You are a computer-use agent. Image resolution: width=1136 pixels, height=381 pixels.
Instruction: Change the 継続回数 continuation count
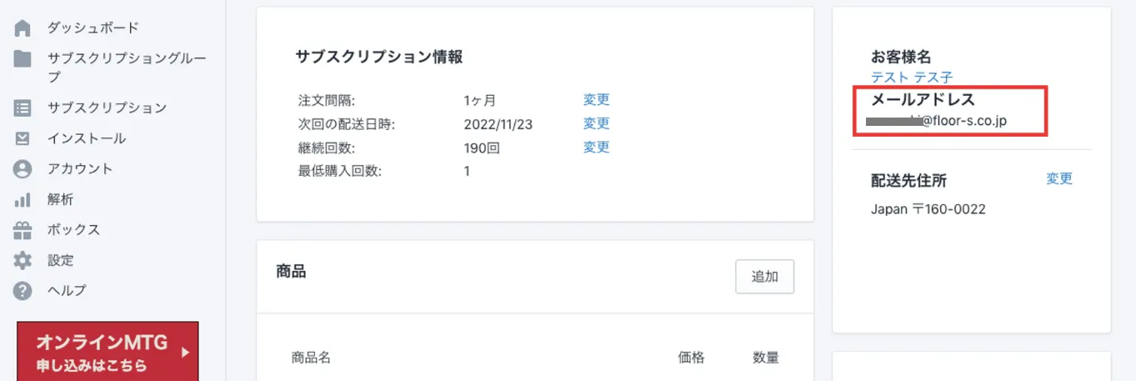[x=596, y=148]
